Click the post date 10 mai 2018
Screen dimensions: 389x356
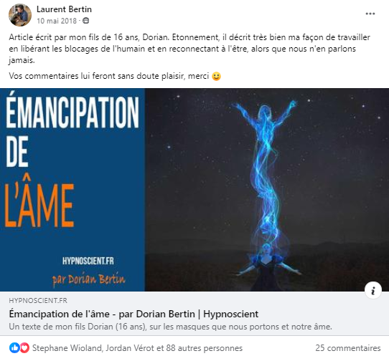pos(57,21)
